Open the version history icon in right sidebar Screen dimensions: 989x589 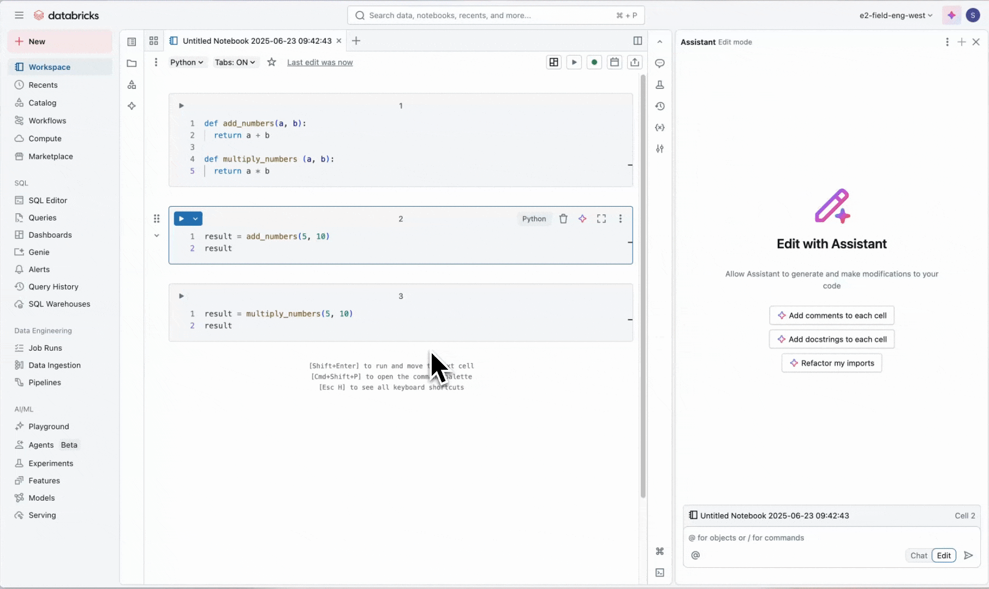660,106
